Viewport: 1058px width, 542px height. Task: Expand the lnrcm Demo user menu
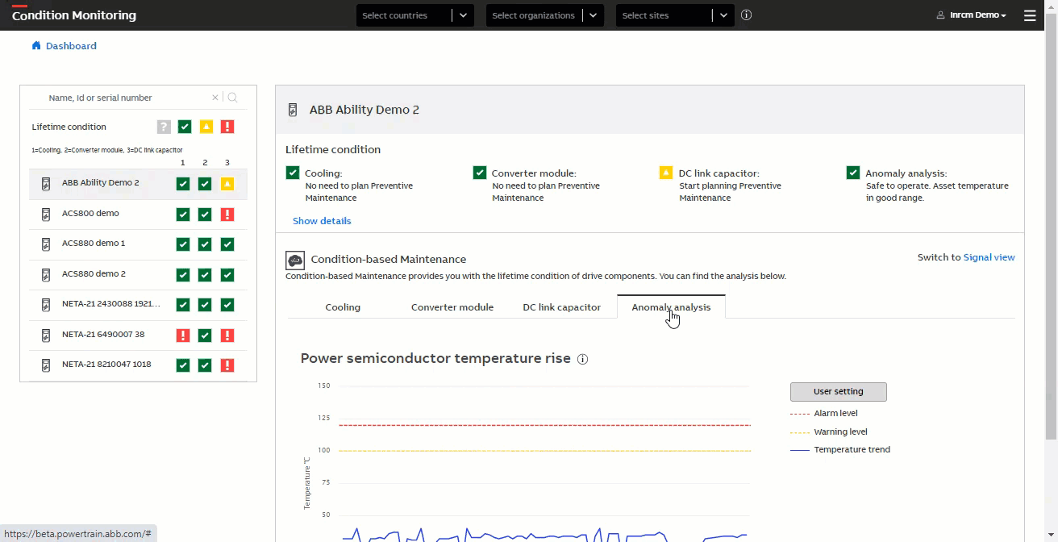pyautogui.click(x=972, y=15)
